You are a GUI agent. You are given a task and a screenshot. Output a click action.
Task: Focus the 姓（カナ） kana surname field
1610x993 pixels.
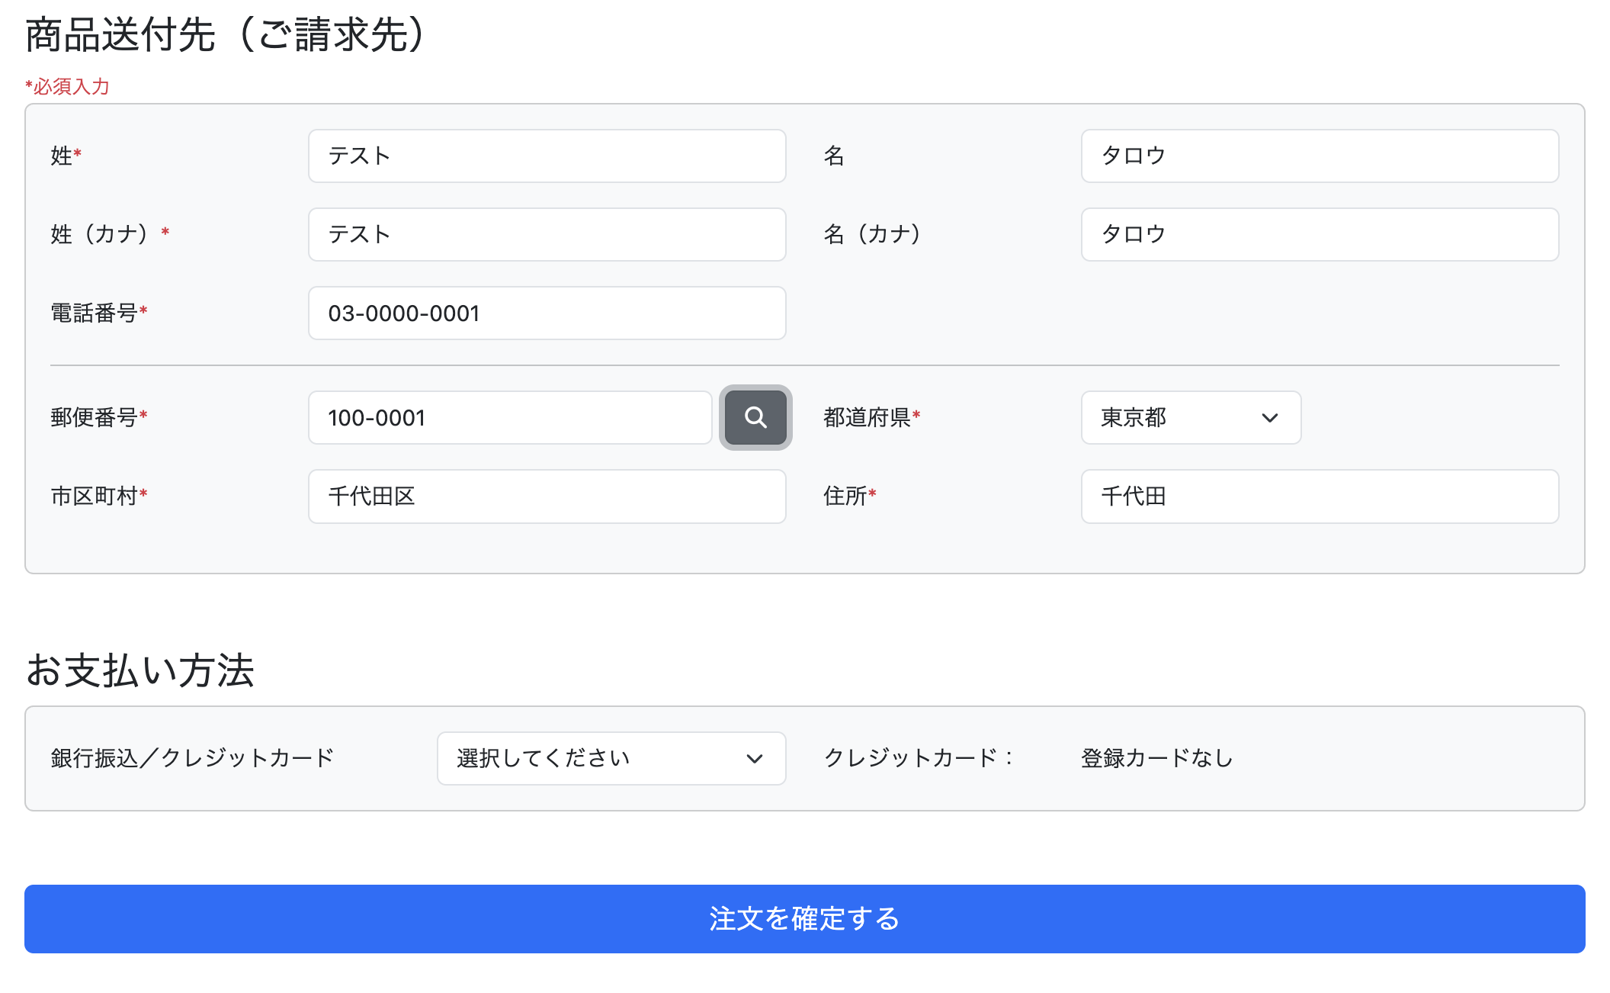tap(546, 234)
